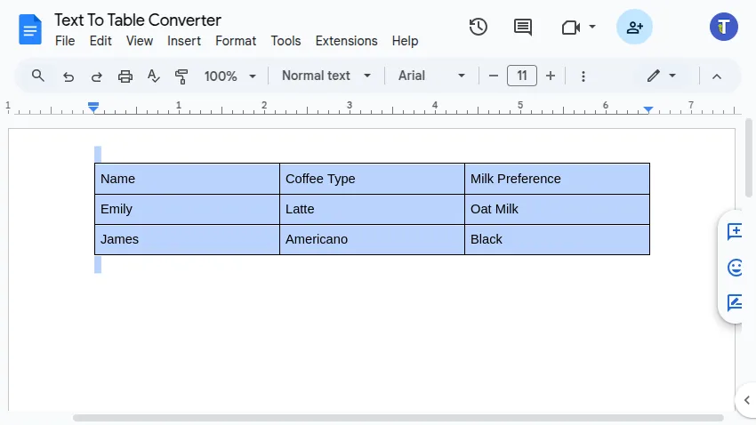756x425 pixels.
Task: Open the Extensions menu
Action: click(346, 41)
